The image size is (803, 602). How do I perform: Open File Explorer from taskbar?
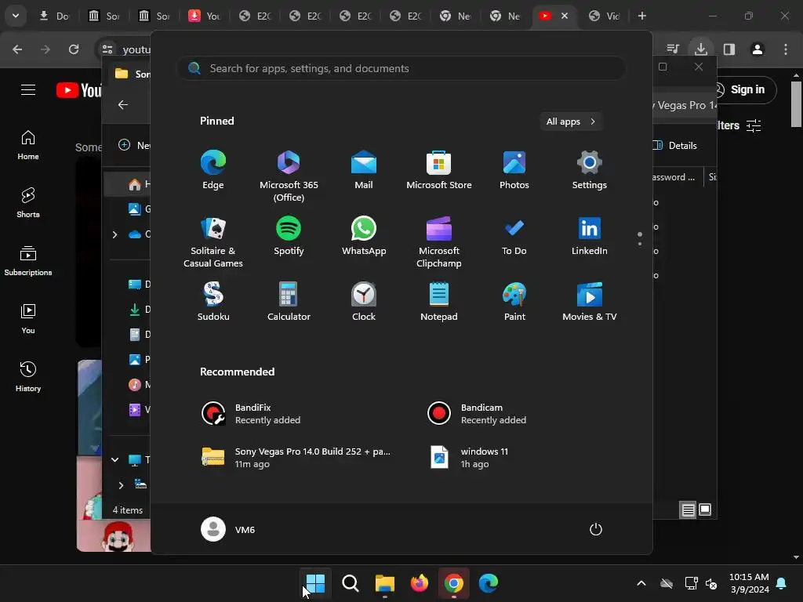pyautogui.click(x=384, y=583)
